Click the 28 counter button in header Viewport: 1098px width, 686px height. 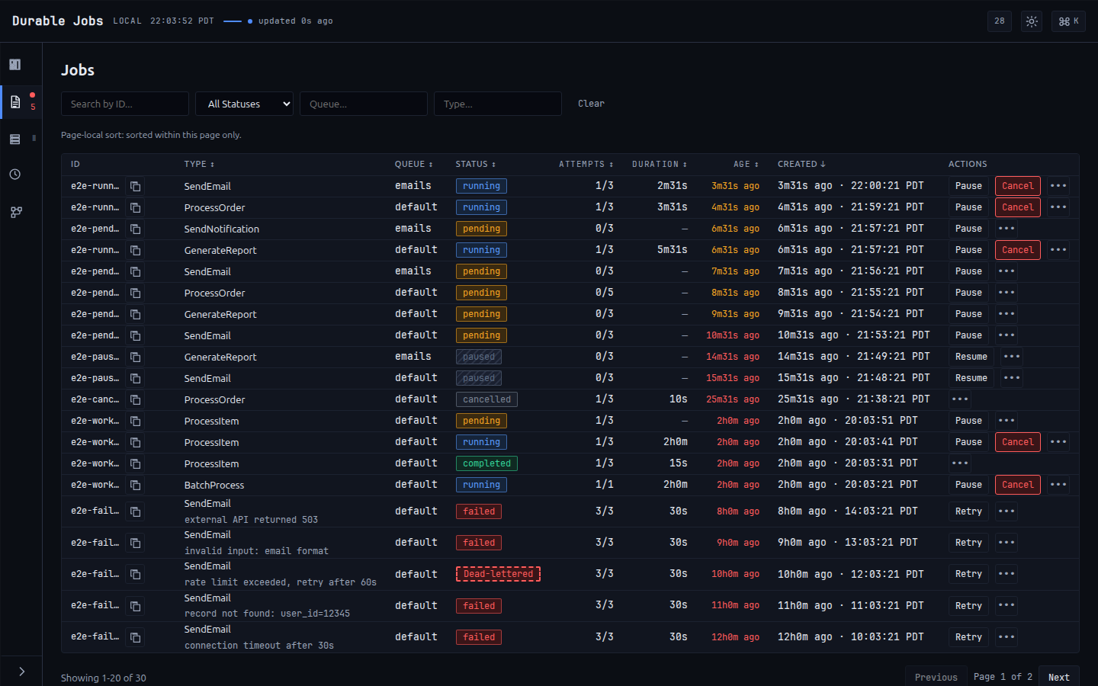[x=1000, y=21]
